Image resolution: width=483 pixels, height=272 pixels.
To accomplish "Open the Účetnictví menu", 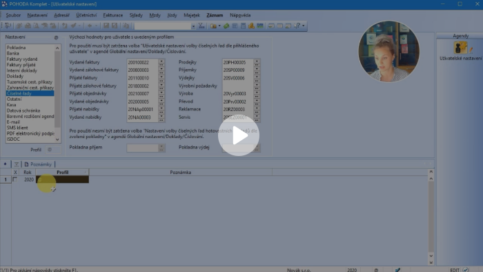I will [86, 15].
